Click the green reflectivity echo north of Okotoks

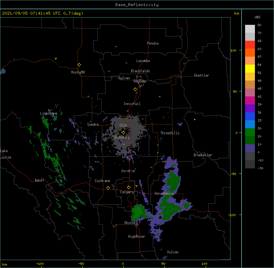pyautogui.click(x=138, y=212)
